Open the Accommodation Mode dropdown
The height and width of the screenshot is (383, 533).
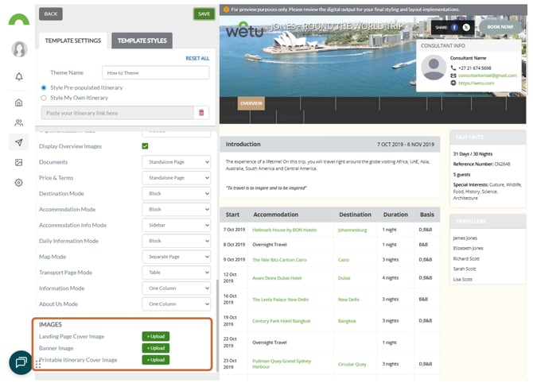(176, 210)
